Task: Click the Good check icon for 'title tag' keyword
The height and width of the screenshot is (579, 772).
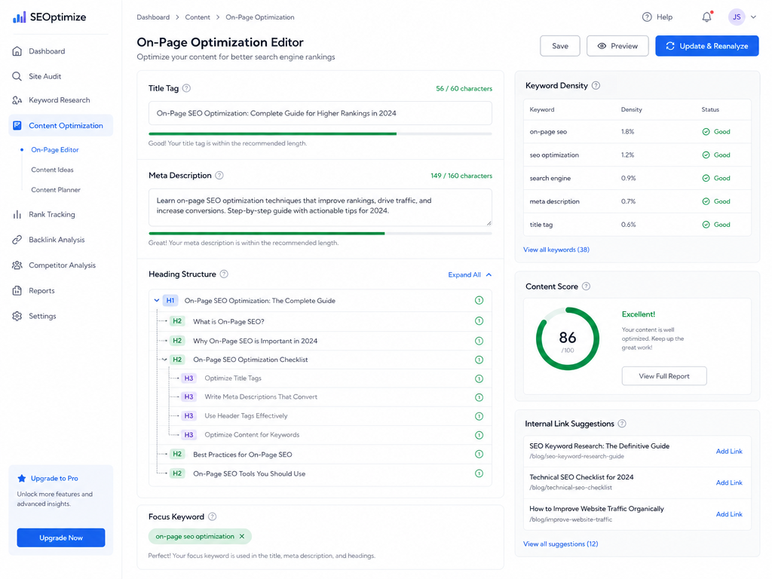Action: click(x=706, y=225)
